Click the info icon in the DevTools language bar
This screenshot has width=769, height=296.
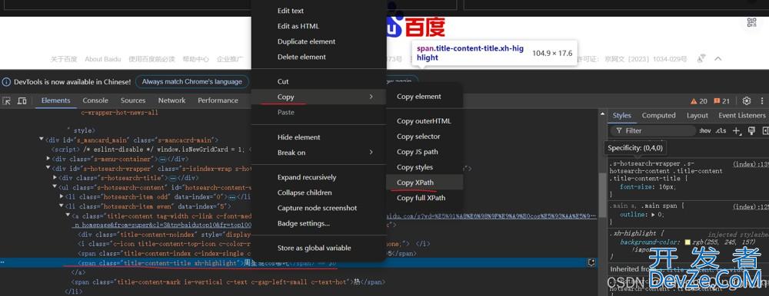(x=6, y=82)
